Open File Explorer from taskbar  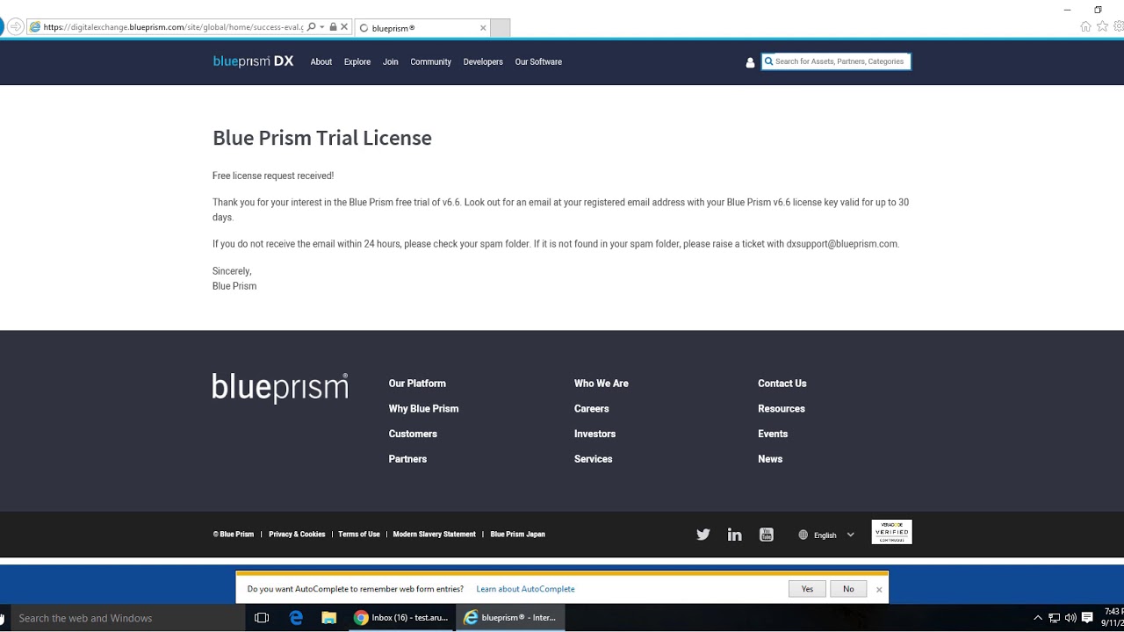pyautogui.click(x=329, y=618)
